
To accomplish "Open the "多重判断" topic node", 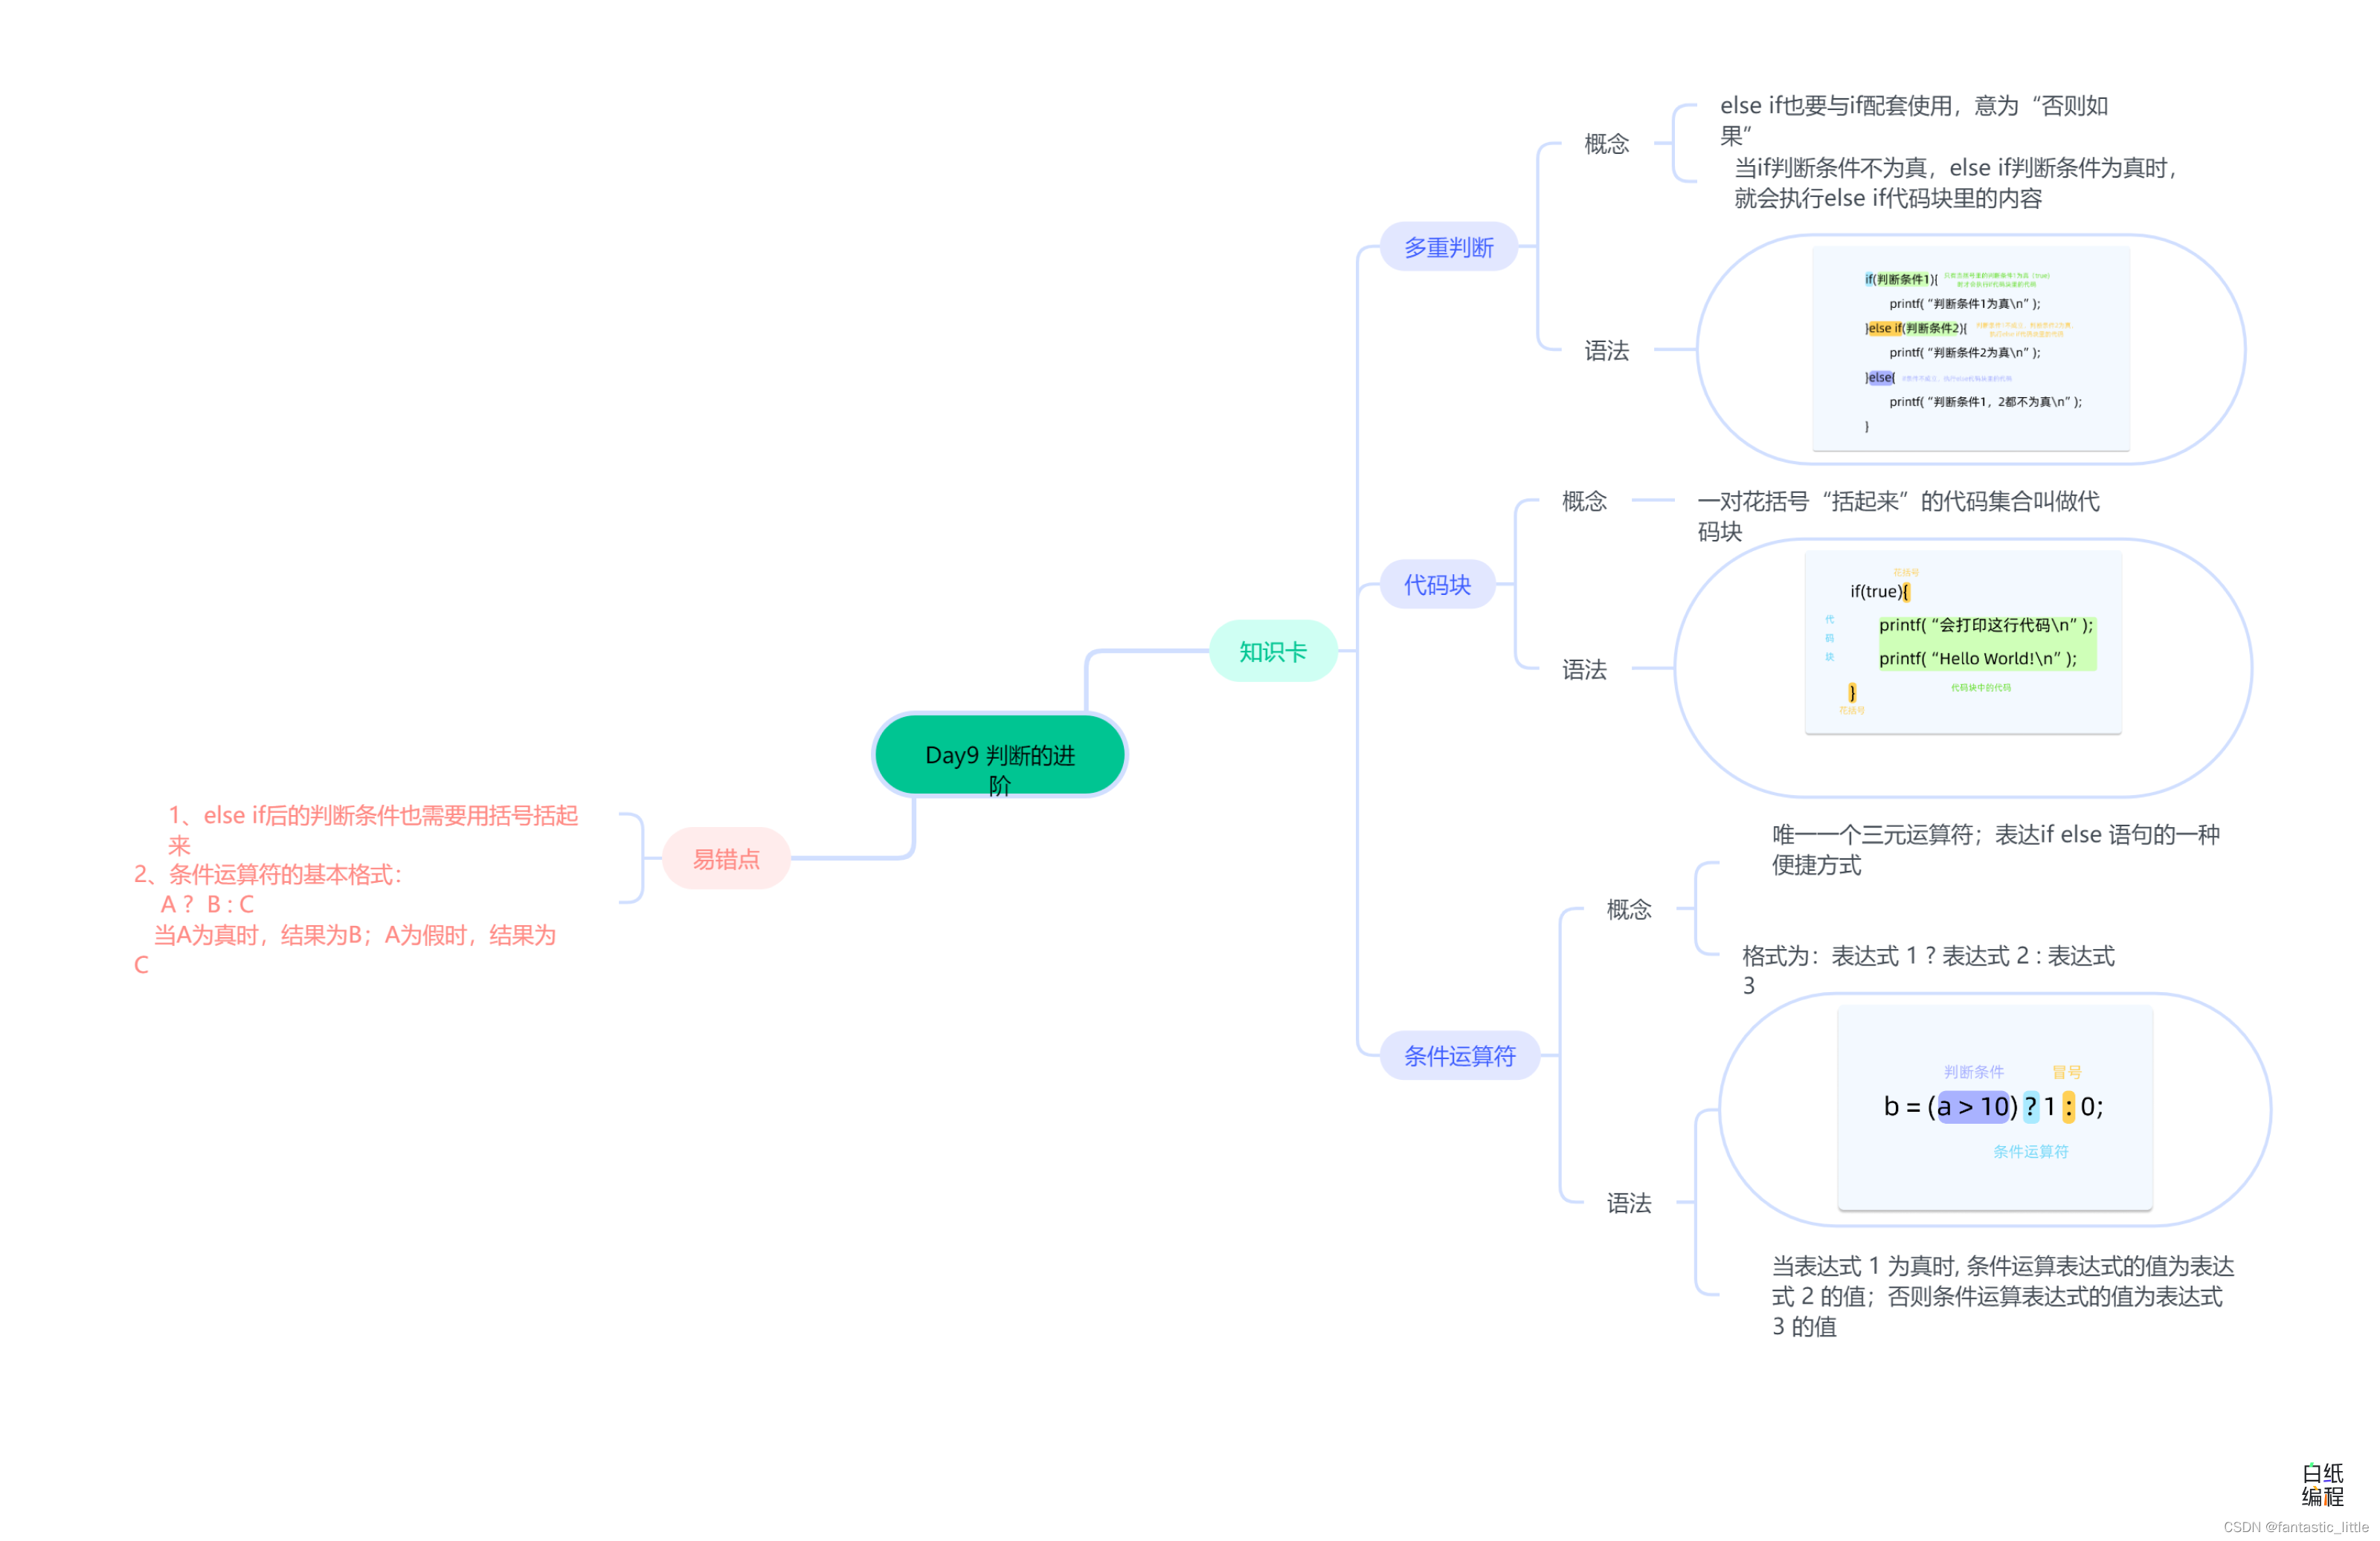I will point(1448,246).
